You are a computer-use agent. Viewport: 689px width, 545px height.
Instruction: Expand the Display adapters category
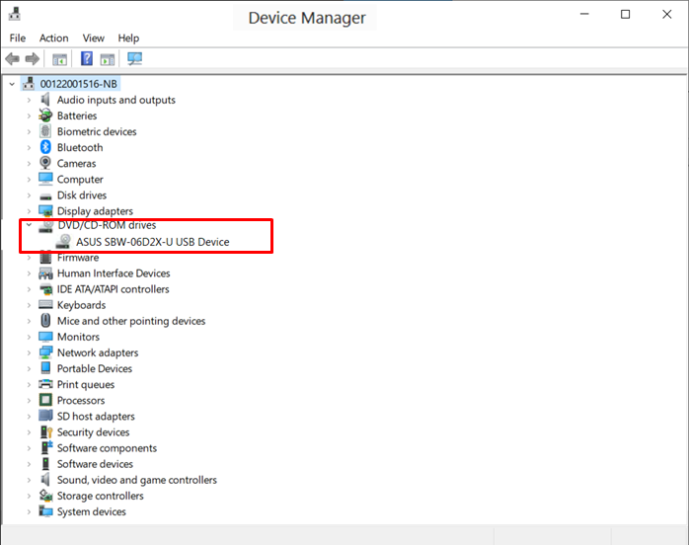click(x=29, y=211)
